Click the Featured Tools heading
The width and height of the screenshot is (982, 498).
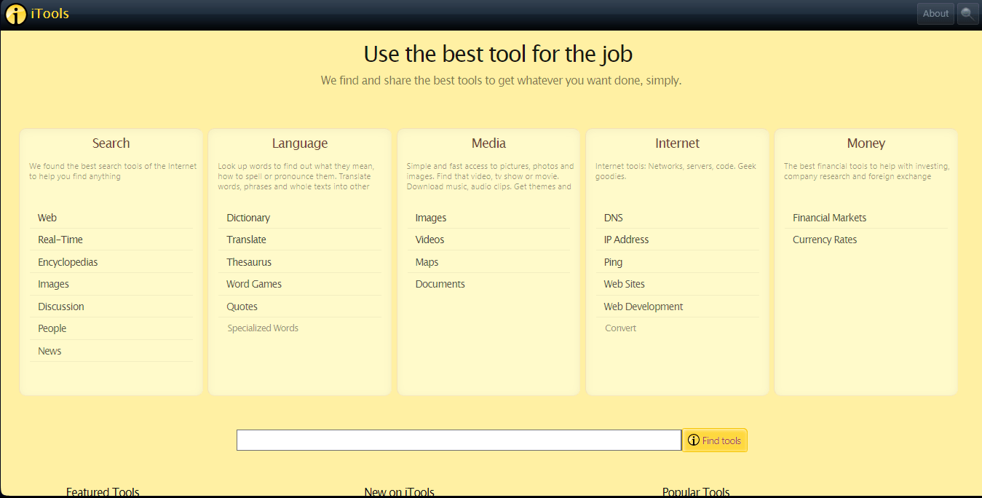pos(103,493)
